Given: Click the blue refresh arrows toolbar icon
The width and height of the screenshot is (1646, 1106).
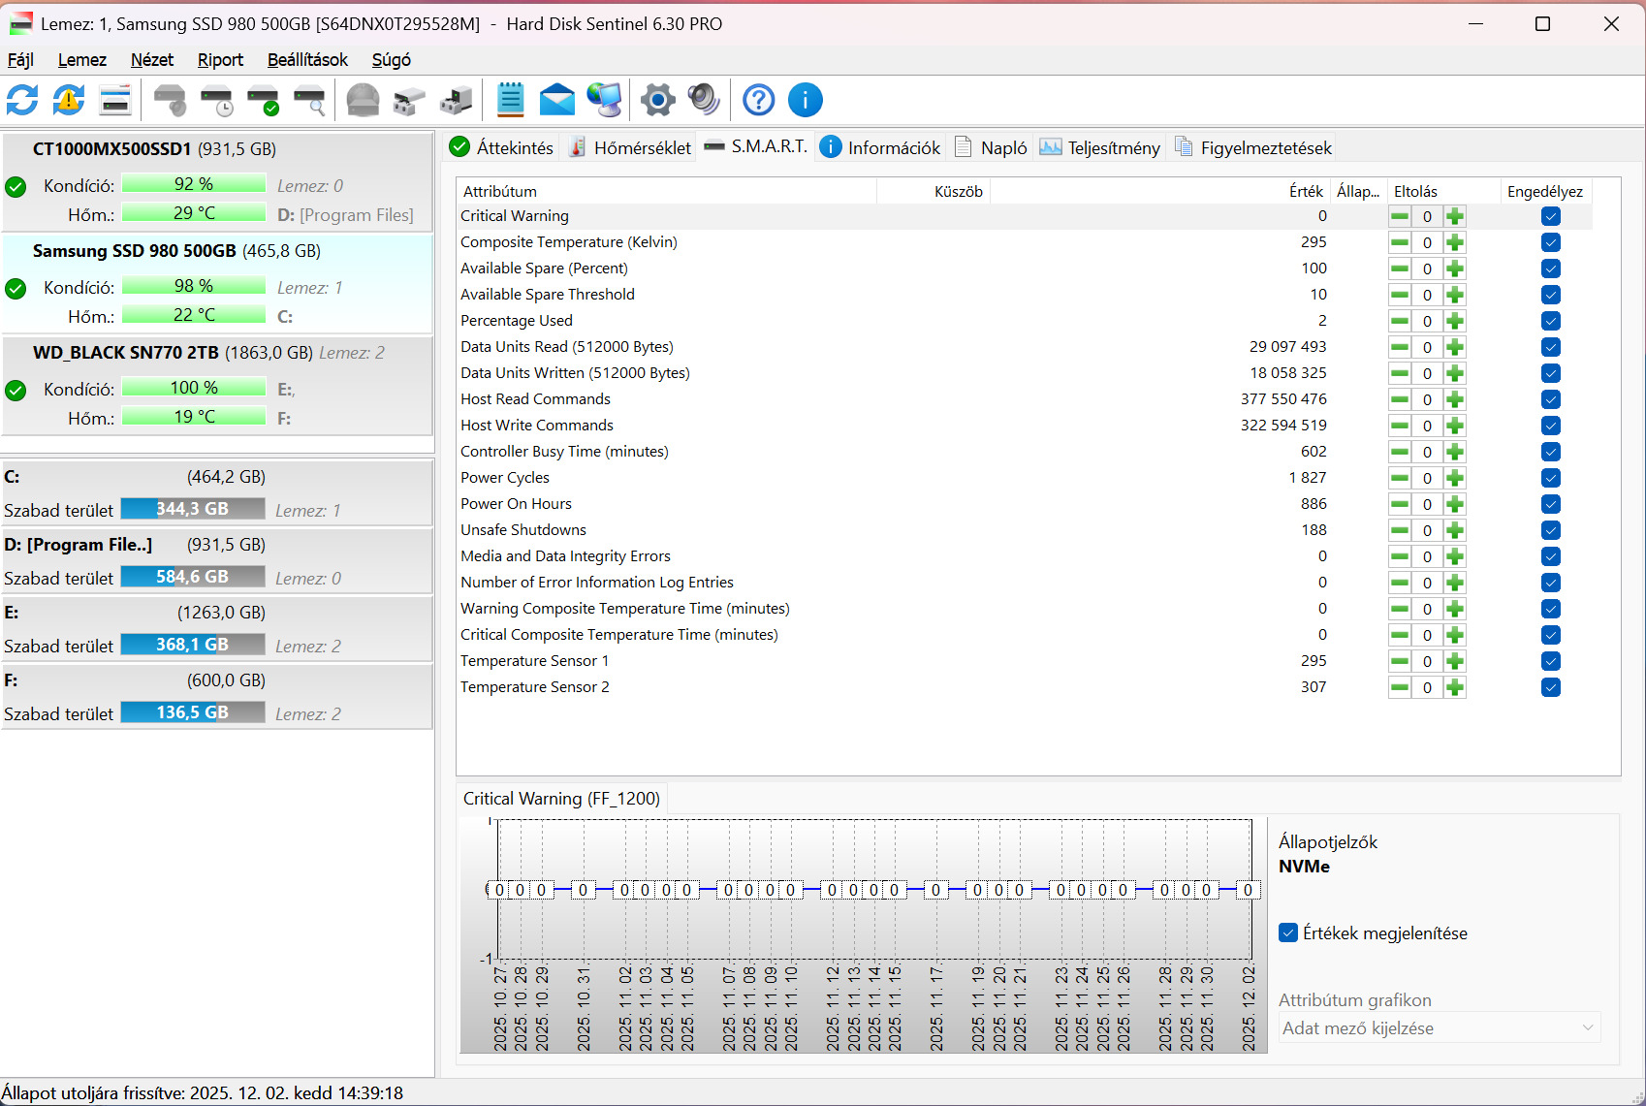Looking at the screenshot, I should (22, 100).
